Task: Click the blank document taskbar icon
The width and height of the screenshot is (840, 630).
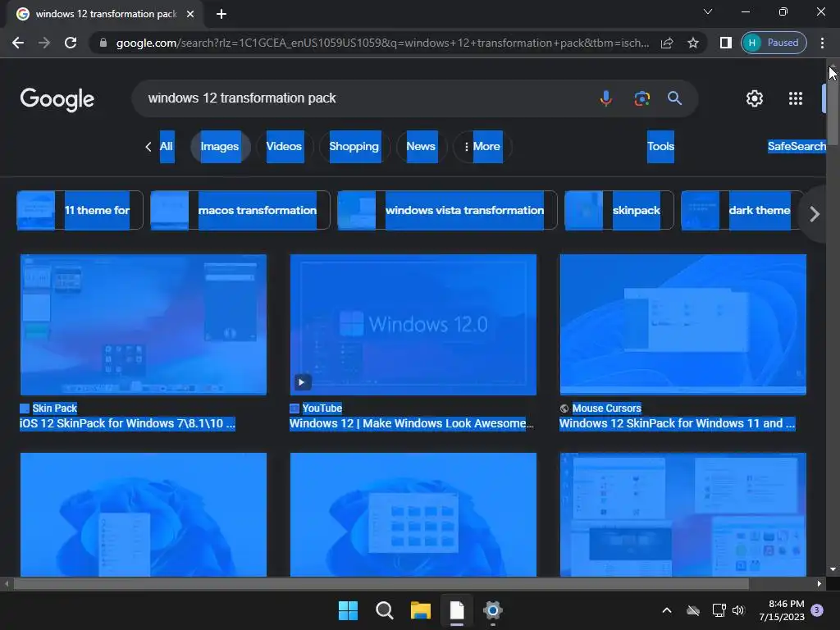Action: click(x=457, y=610)
